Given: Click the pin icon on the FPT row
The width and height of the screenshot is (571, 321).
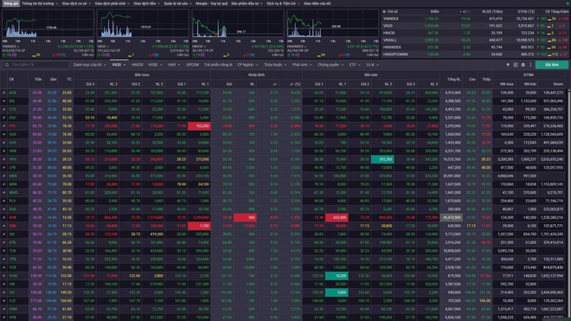Looking at the screenshot, I should point(4,126).
